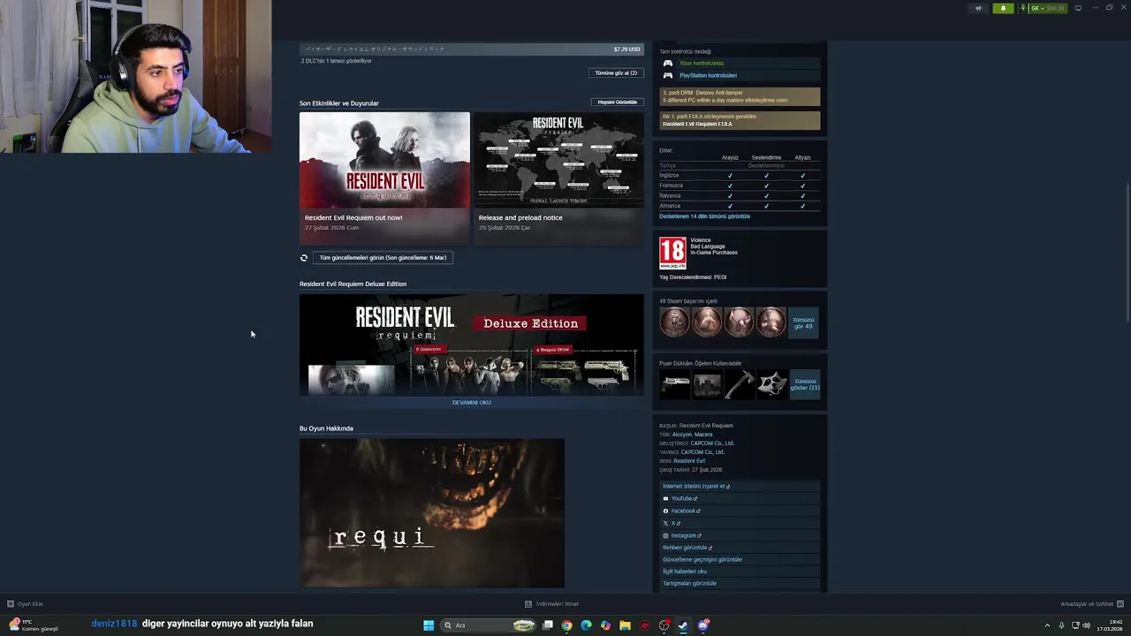Image resolution: width=1131 pixels, height=636 pixels.
Task: Open File Explorer from the taskbar
Action: (x=625, y=625)
